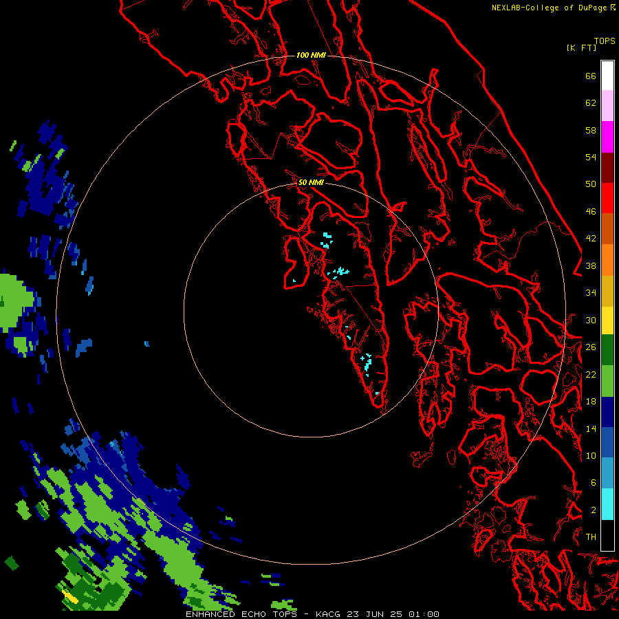The image size is (619, 619).
Task: Click the 50 NMI range ring label
Action: 311,182
